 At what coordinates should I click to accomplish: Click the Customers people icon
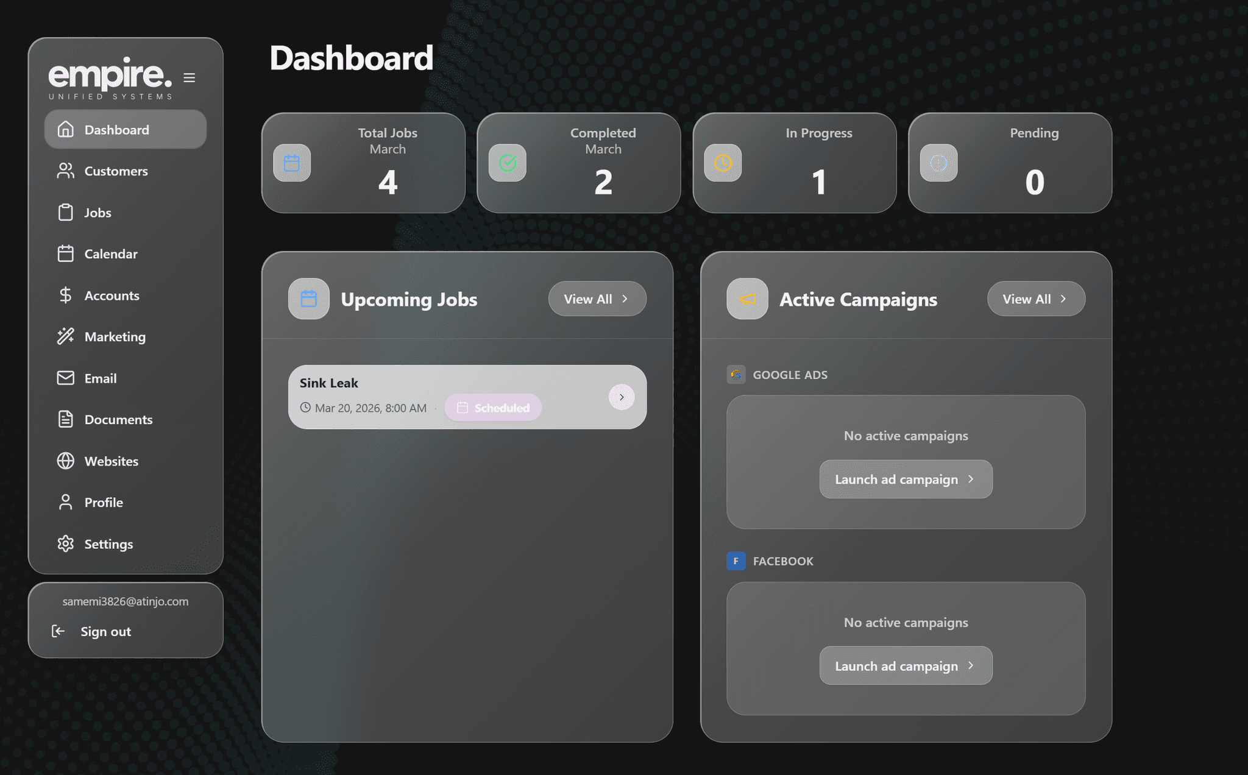[66, 171]
